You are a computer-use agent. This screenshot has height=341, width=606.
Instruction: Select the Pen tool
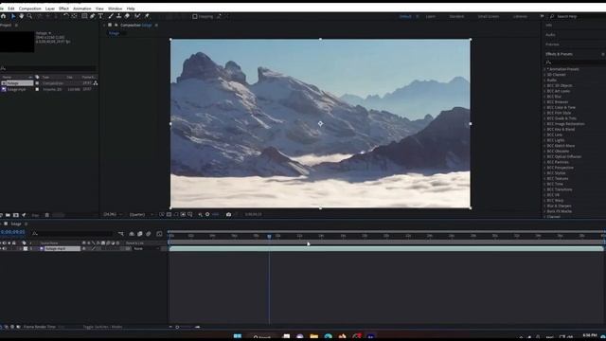pyautogui.click(x=93, y=16)
